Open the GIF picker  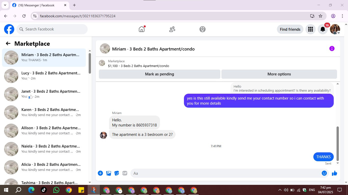click(x=125, y=173)
